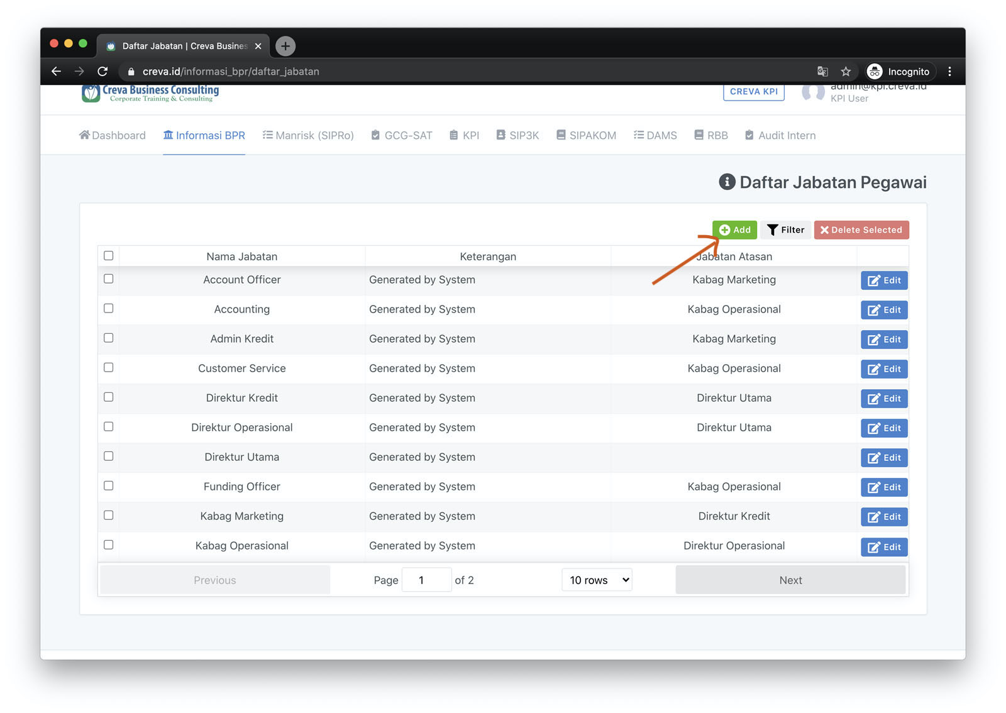Open the Informasi BPR menu

point(204,135)
